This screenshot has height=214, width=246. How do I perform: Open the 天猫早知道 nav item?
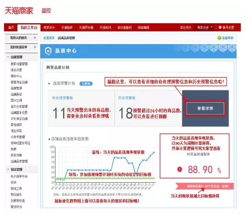click(86, 28)
